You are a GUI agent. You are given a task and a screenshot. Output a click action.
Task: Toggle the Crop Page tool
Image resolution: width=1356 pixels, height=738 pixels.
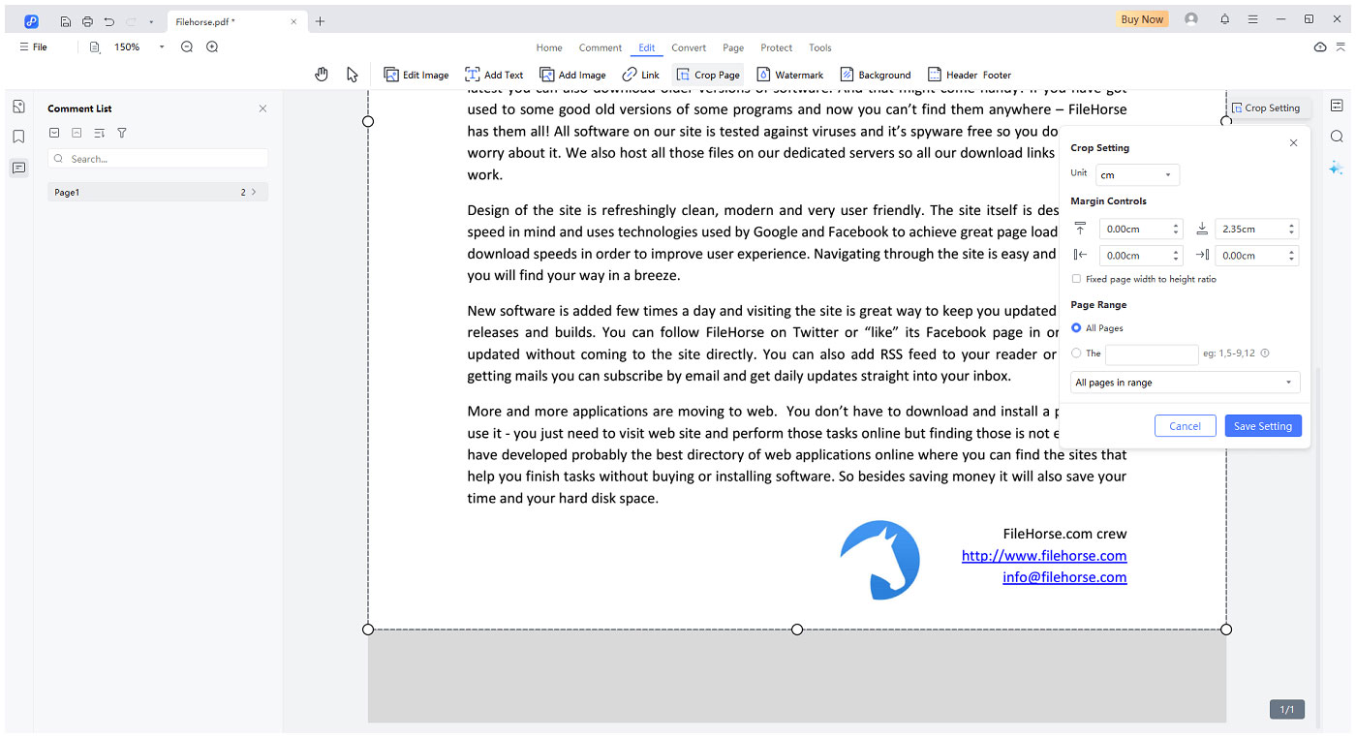tap(708, 75)
